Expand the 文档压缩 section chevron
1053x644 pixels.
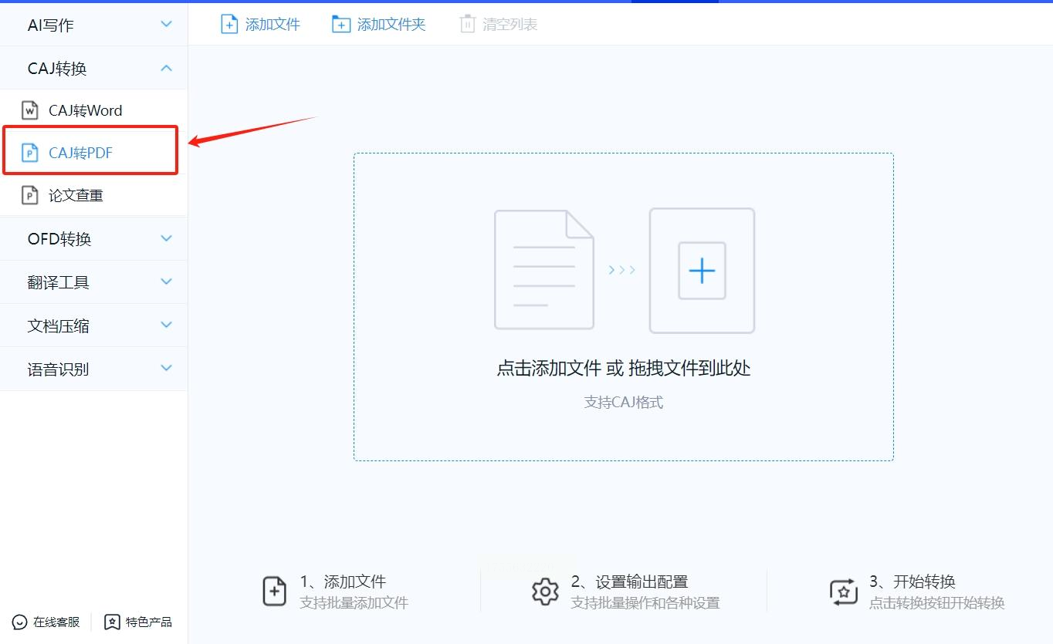click(166, 325)
